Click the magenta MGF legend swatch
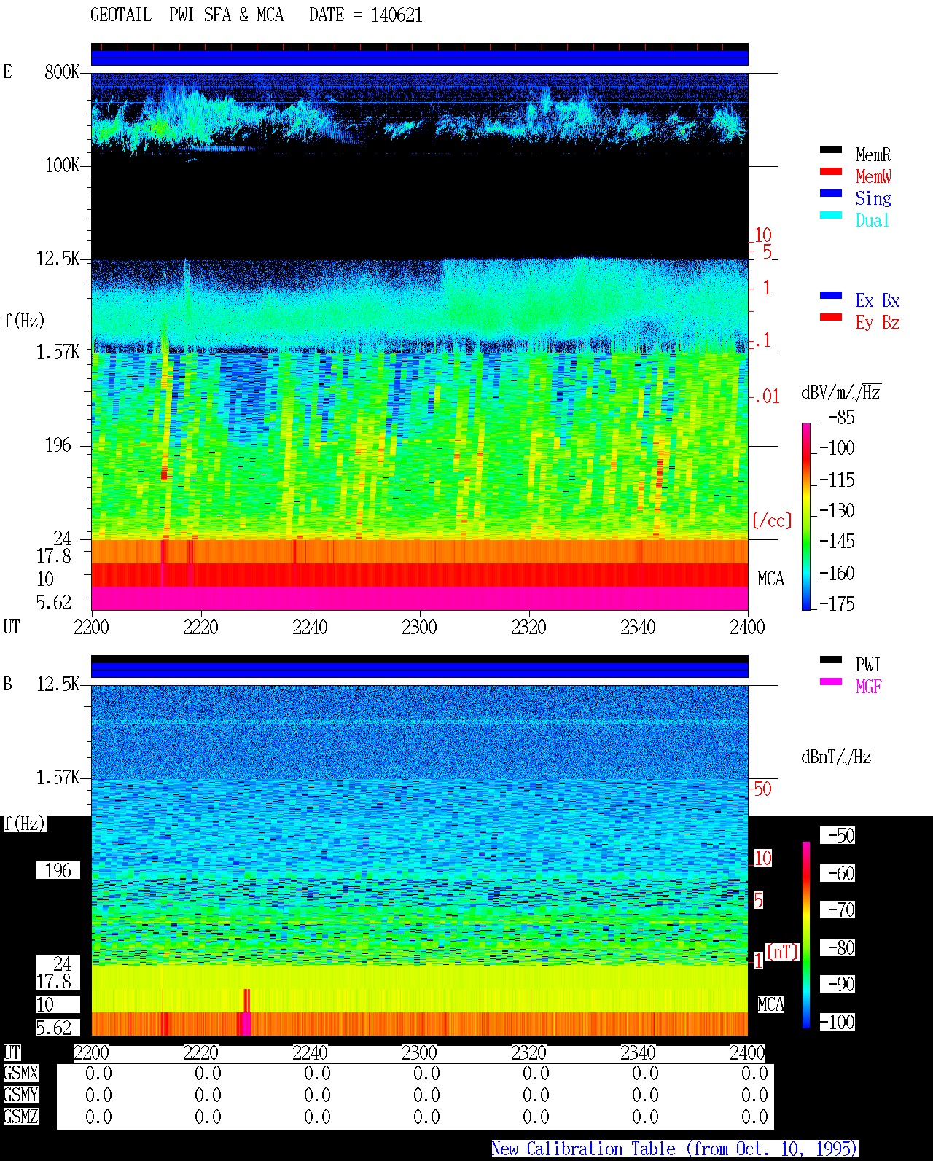 tap(830, 681)
